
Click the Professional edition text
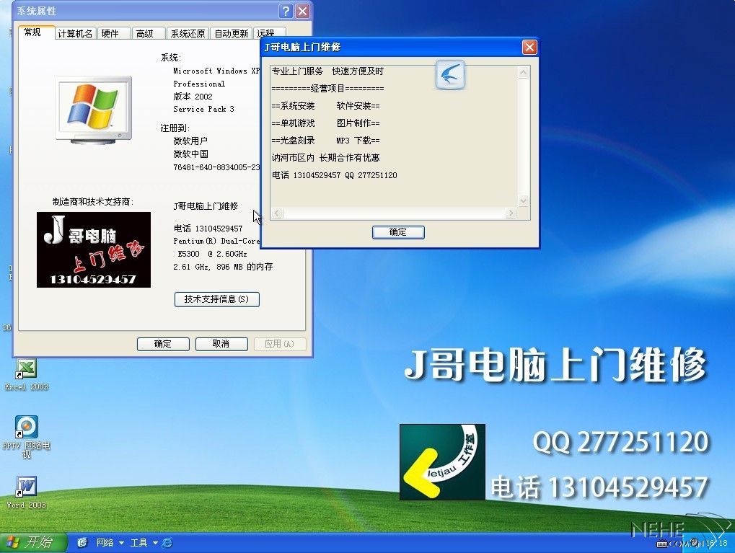[x=199, y=84]
